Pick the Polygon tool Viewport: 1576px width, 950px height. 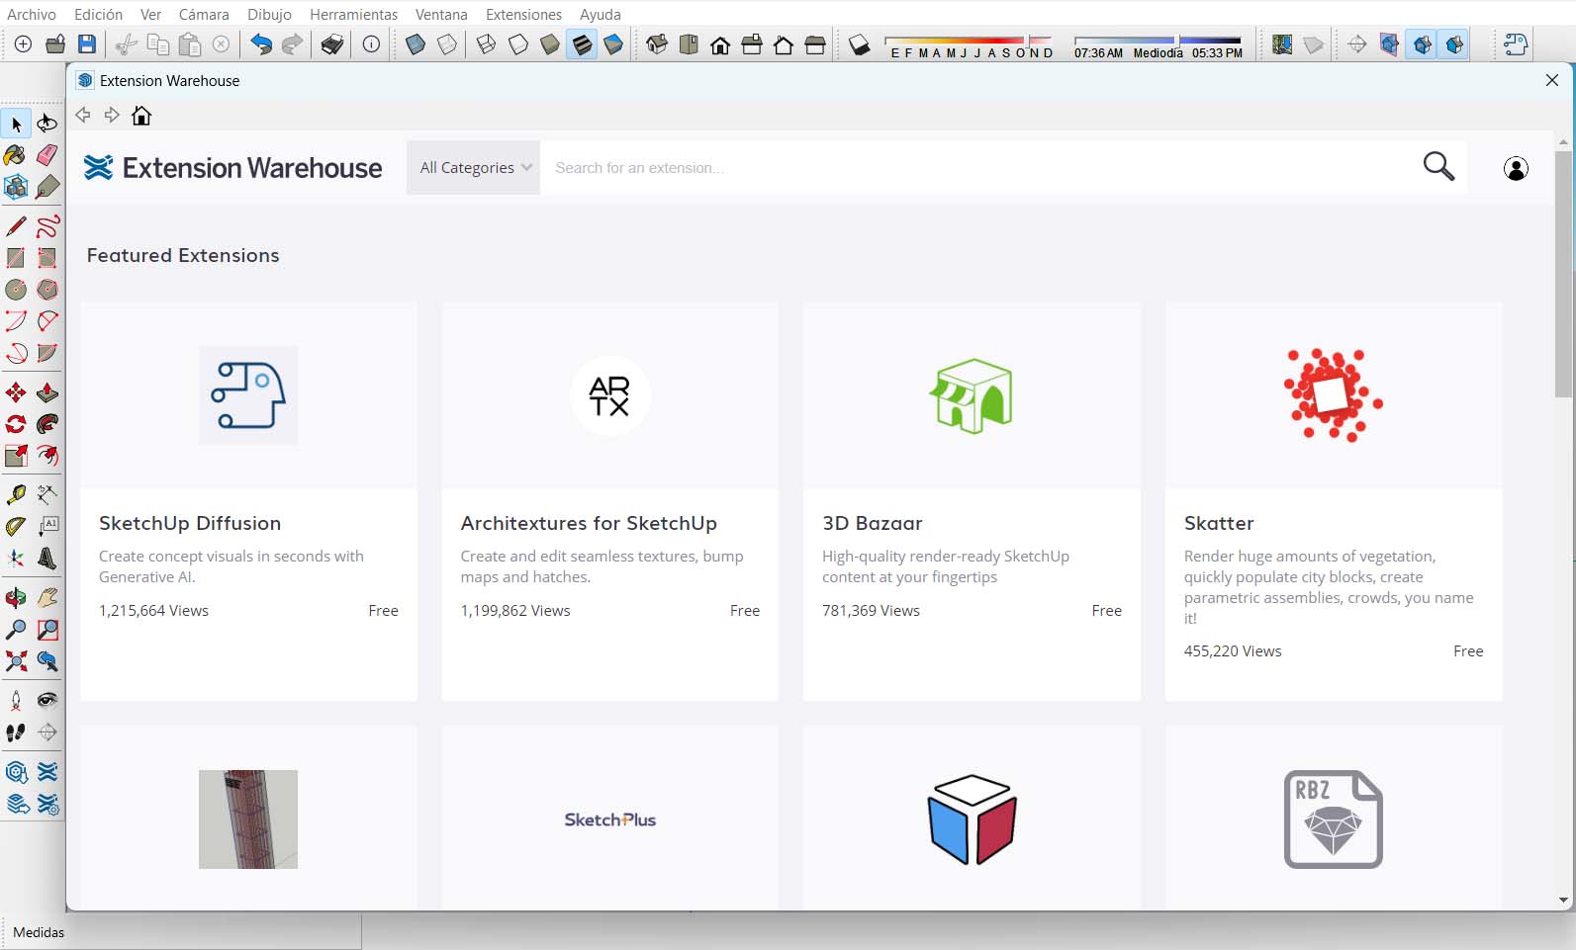point(47,290)
